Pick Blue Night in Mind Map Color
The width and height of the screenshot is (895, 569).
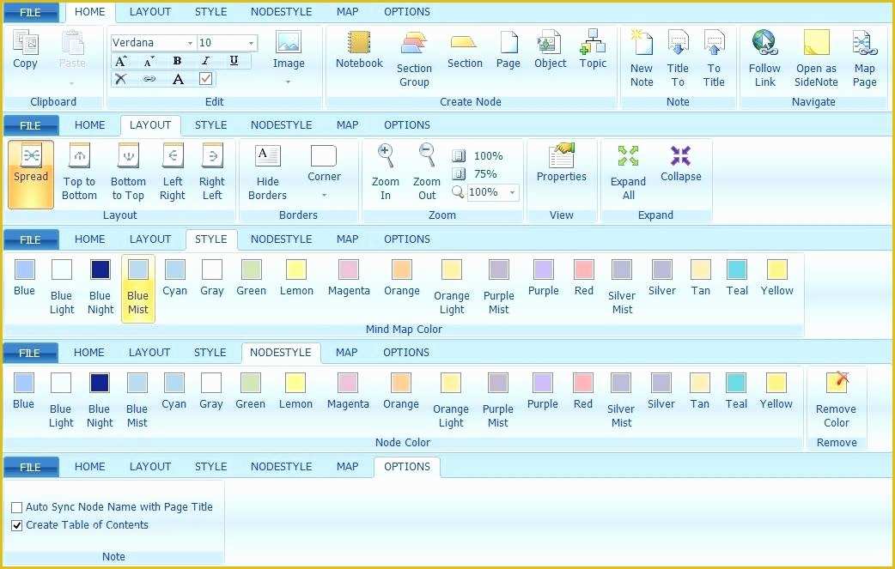pos(100,288)
